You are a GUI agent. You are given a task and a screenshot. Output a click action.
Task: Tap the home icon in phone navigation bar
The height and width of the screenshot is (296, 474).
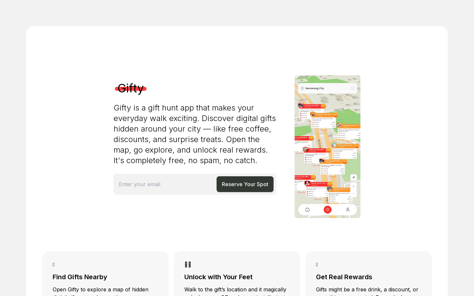tap(307, 210)
